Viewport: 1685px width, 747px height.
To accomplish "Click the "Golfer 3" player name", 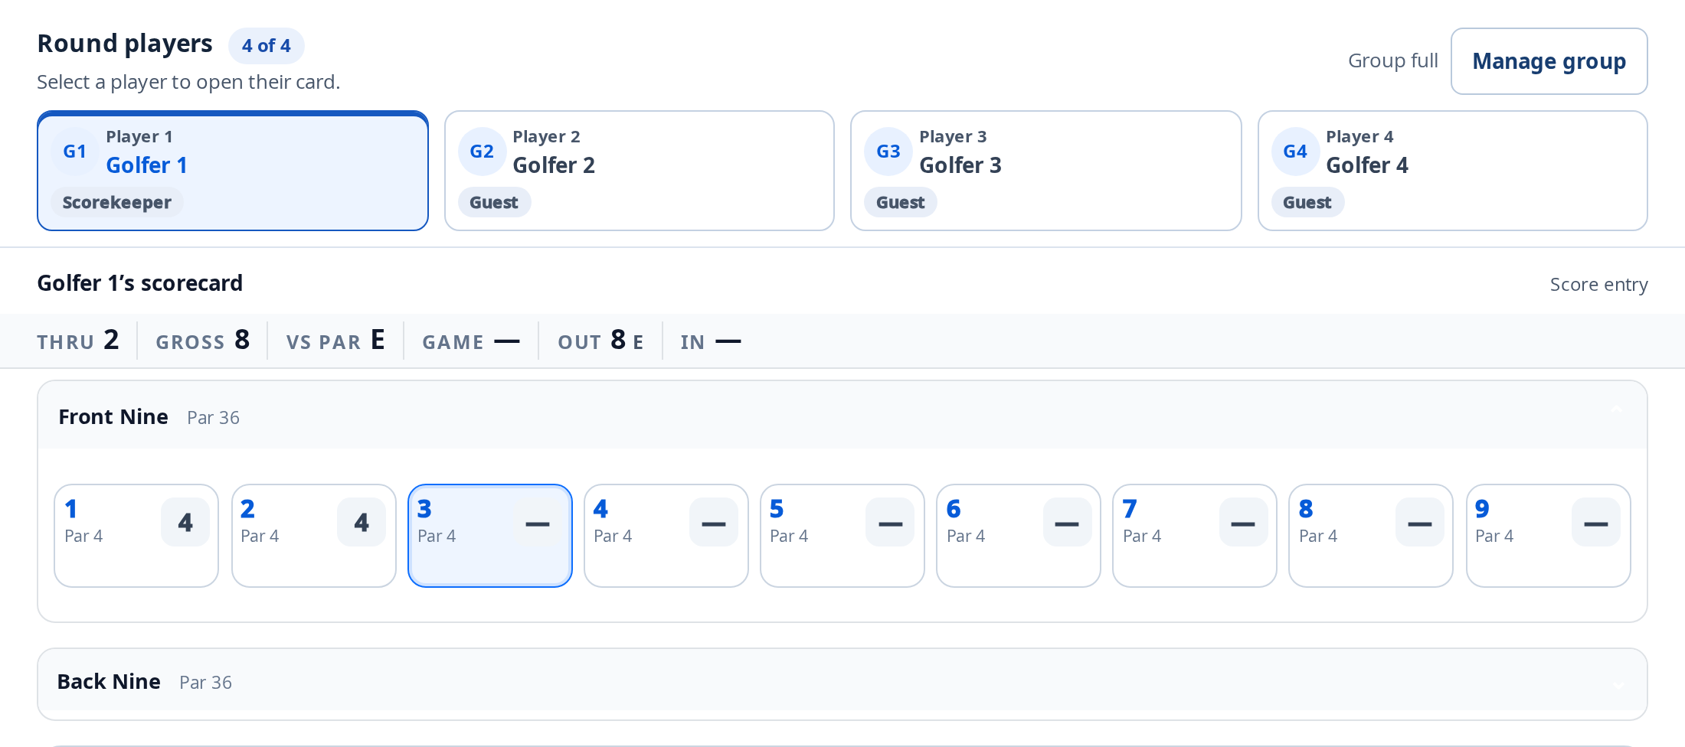I will (960, 165).
